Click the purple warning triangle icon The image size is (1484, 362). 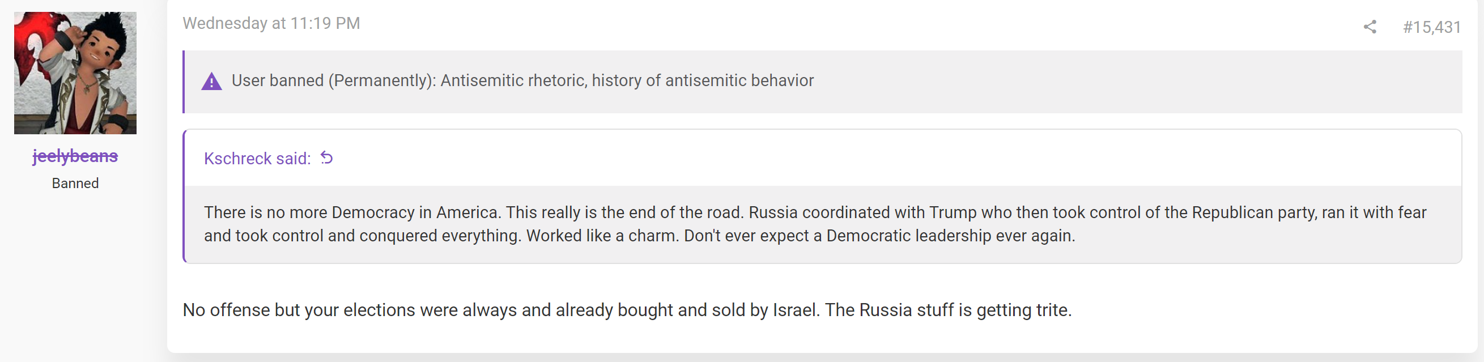(x=211, y=81)
